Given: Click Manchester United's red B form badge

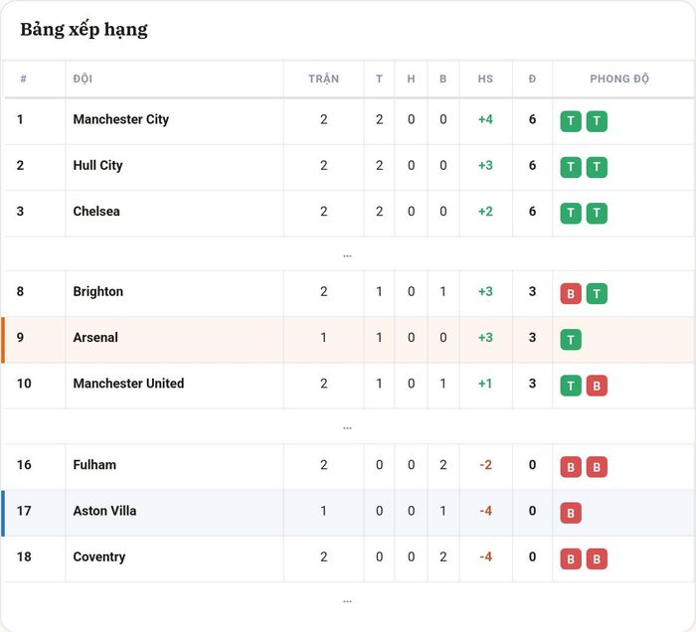Looking at the screenshot, I should coord(597,386).
